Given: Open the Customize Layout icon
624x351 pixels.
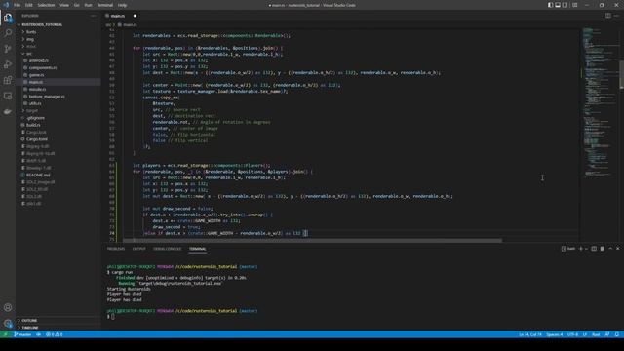Looking at the screenshot, I should (575, 5).
